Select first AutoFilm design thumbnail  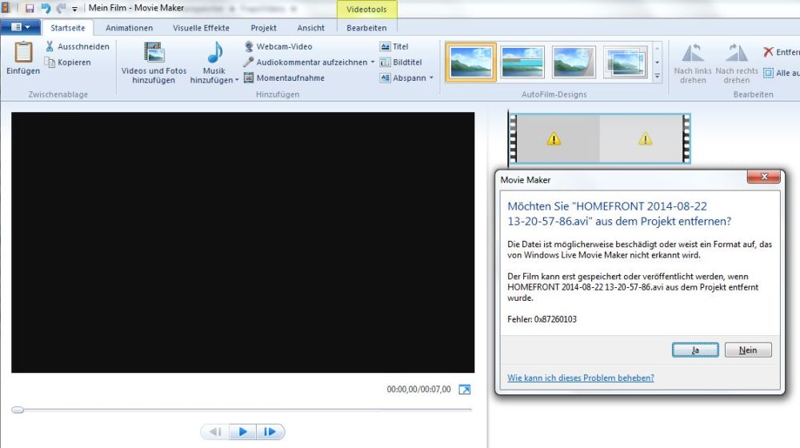tap(471, 62)
